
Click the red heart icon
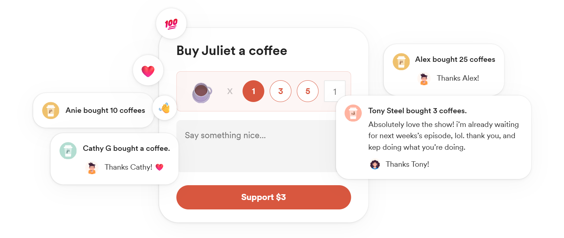148,70
